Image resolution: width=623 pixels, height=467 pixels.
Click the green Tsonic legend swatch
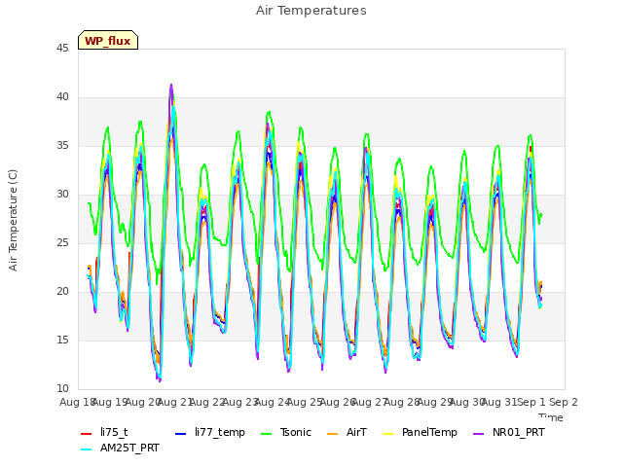tap(267, 433)
